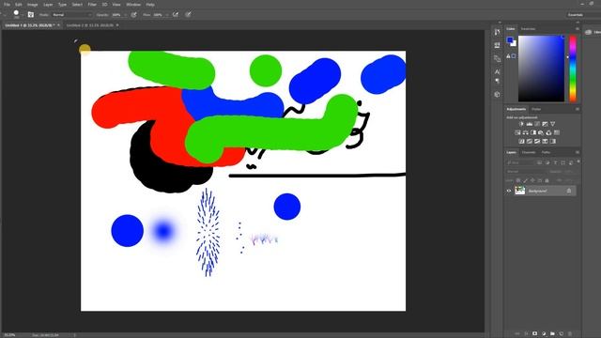The image size is (601, 338).
Task: Select the Color panel tab
Action: (511, 29)
